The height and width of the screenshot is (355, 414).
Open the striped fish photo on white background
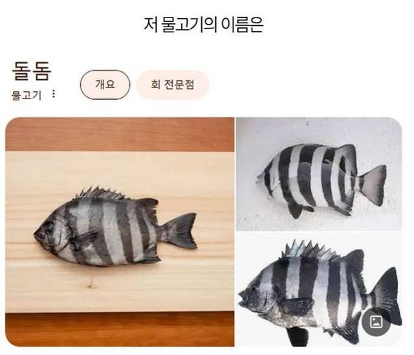[x=319, y=174]
